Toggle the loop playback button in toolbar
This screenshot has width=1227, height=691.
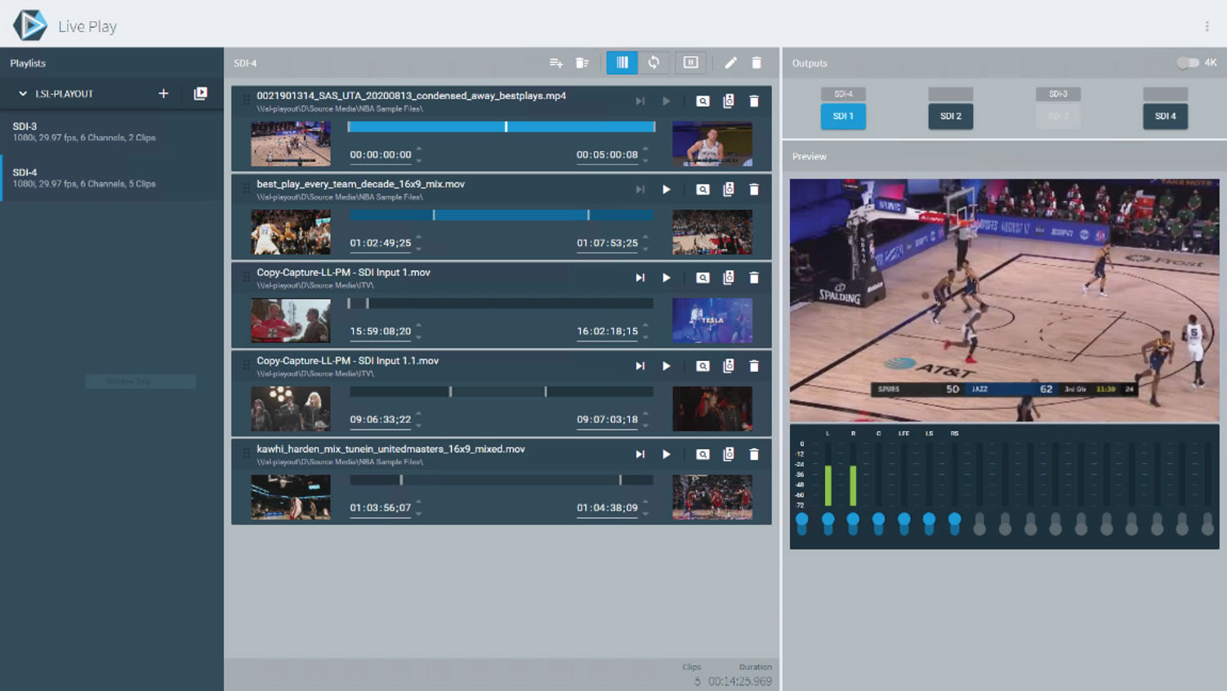pyautogui.click(x=654, y=63)
